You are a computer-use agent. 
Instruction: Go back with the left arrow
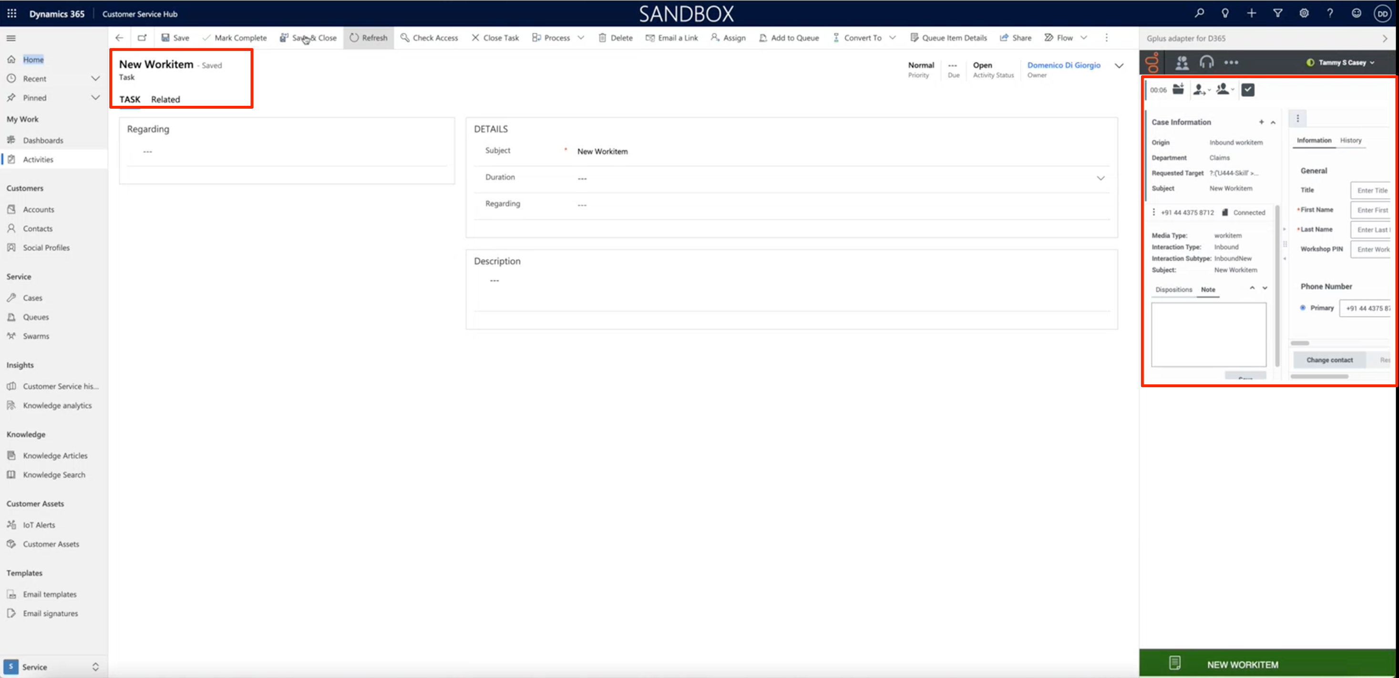coord(119,38)
